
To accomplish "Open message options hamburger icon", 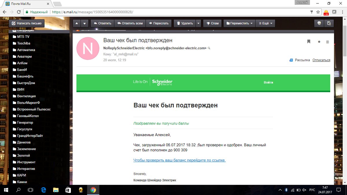I will tap(327, 42).
